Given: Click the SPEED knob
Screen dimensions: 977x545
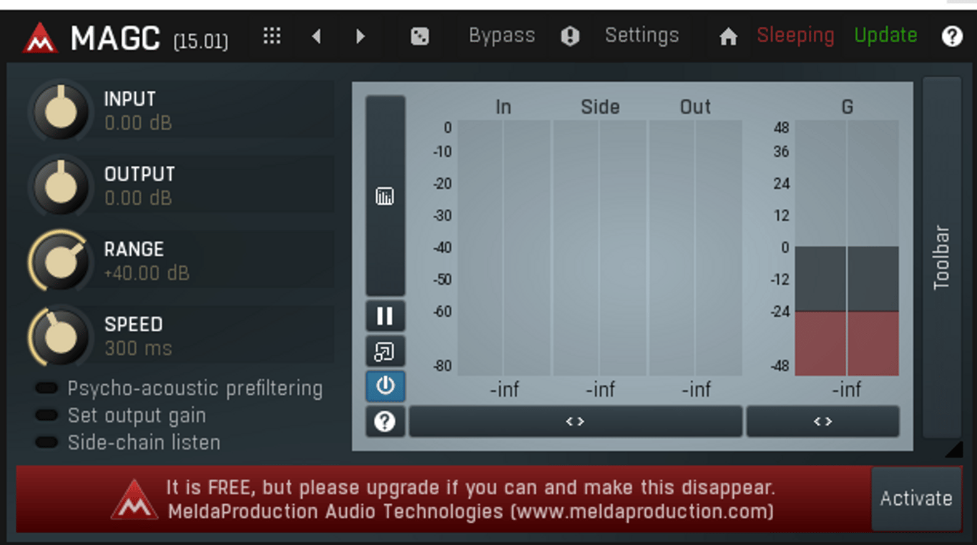Looking at the screenshot, I should click(61, 336).
